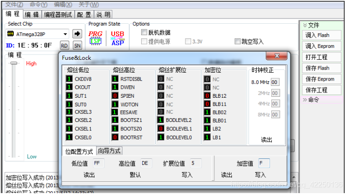Enable the 脱机数据 checkbox
Screen dimensions: 346x195
point(144,32)
